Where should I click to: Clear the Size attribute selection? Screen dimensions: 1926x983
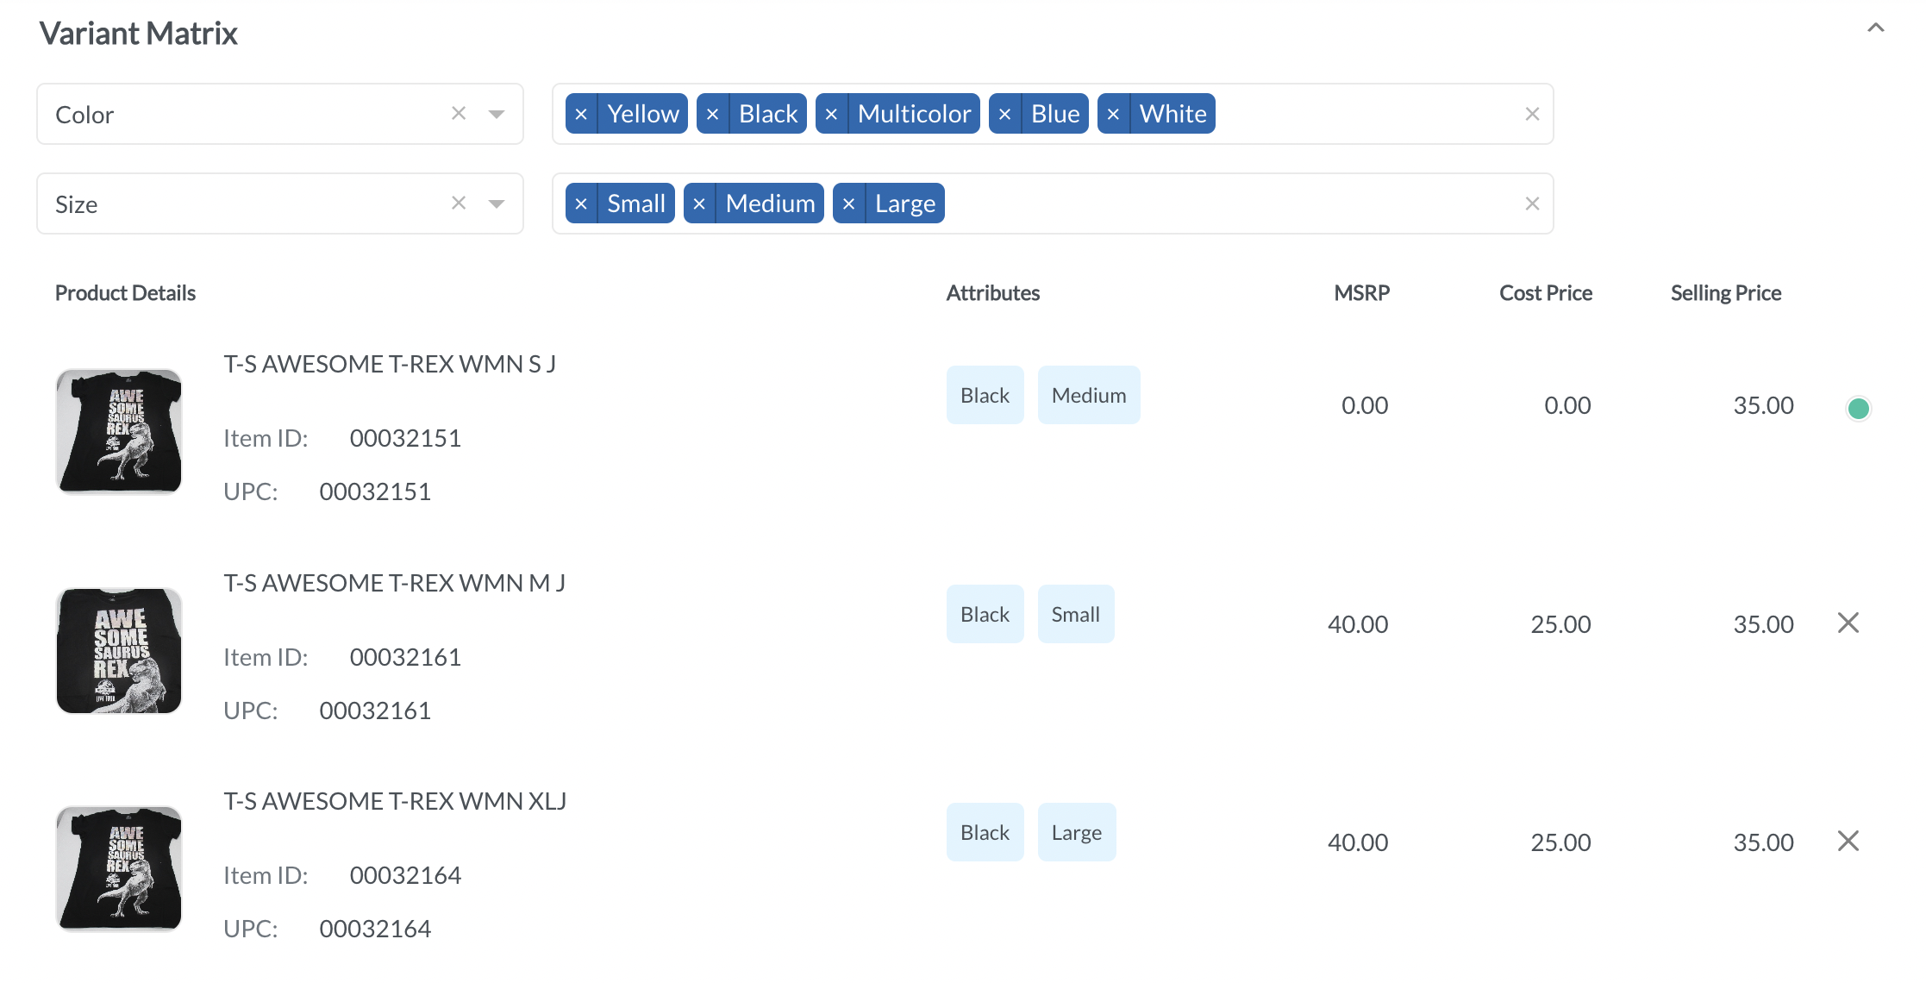coord(459,203)
